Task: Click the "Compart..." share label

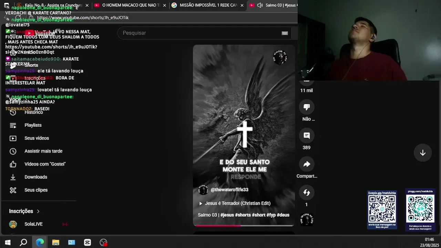Action: click(307, 176)
